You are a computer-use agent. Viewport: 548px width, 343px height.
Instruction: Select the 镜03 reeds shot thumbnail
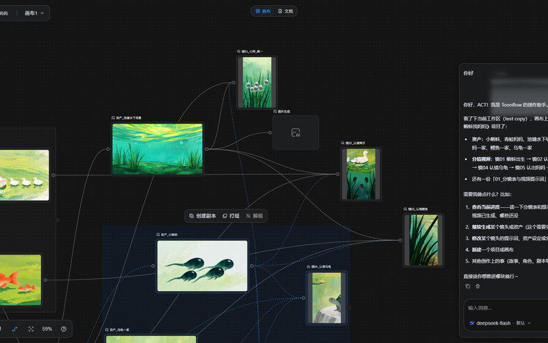(423, 240)
